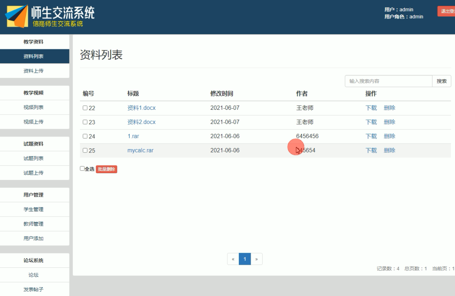Select page 1 in pagination
Viewport: 455px width, 296px height.
245,259
